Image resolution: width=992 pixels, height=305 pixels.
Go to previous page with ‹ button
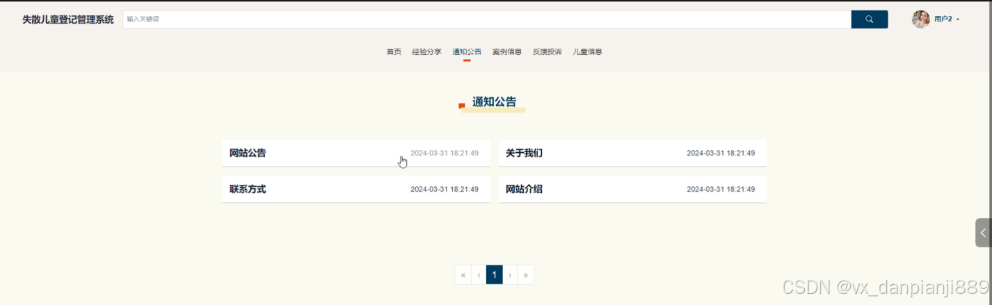(479, 275)
